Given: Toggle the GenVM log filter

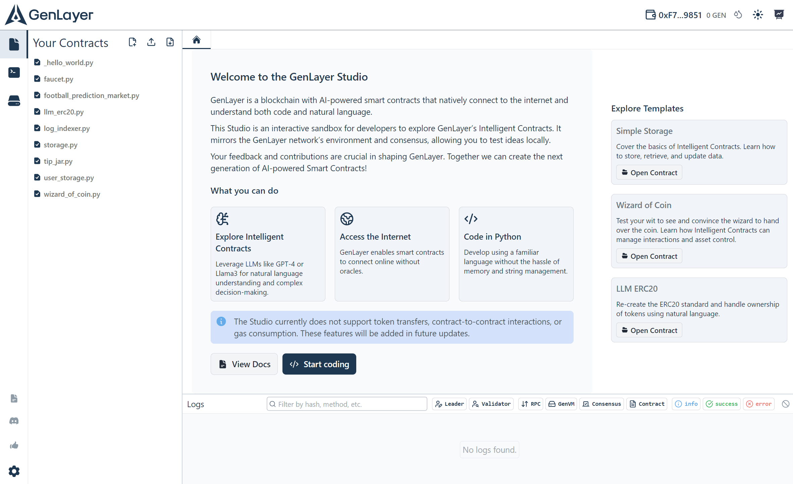Looking at the screenshot, I should 561,404.
